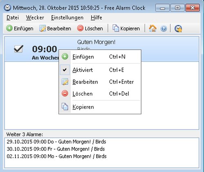Screen dimensions: 204x172
Task: Select the 29.10.2015 upcoming alarm entry
Action: coord(56,142)
